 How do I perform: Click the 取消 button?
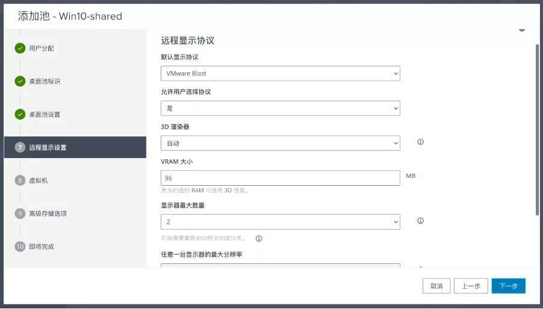(436, 286)
